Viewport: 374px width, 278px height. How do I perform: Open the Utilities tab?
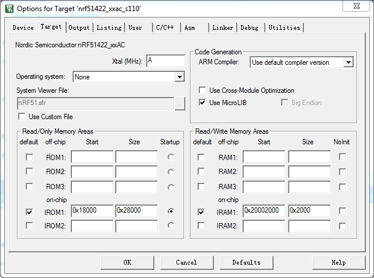pyautogui.click(x=285, y=27)
